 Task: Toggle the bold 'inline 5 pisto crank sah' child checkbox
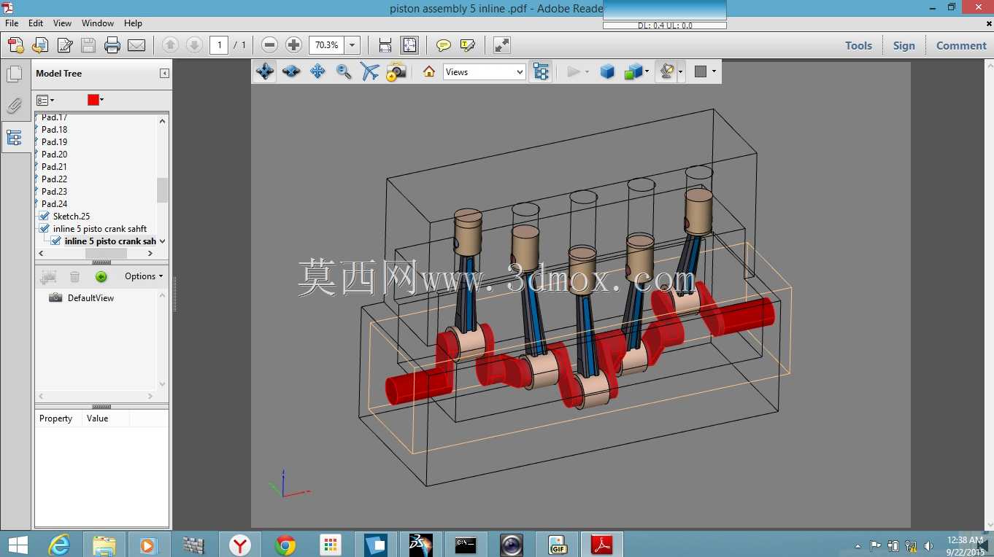click(56, 241)
